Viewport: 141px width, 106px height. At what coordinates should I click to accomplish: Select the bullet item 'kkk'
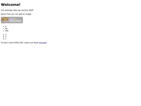click(7, 31)
